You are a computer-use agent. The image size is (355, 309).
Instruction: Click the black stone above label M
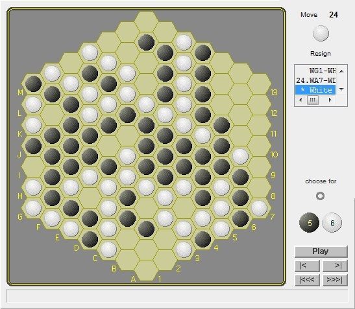[34, 84]
